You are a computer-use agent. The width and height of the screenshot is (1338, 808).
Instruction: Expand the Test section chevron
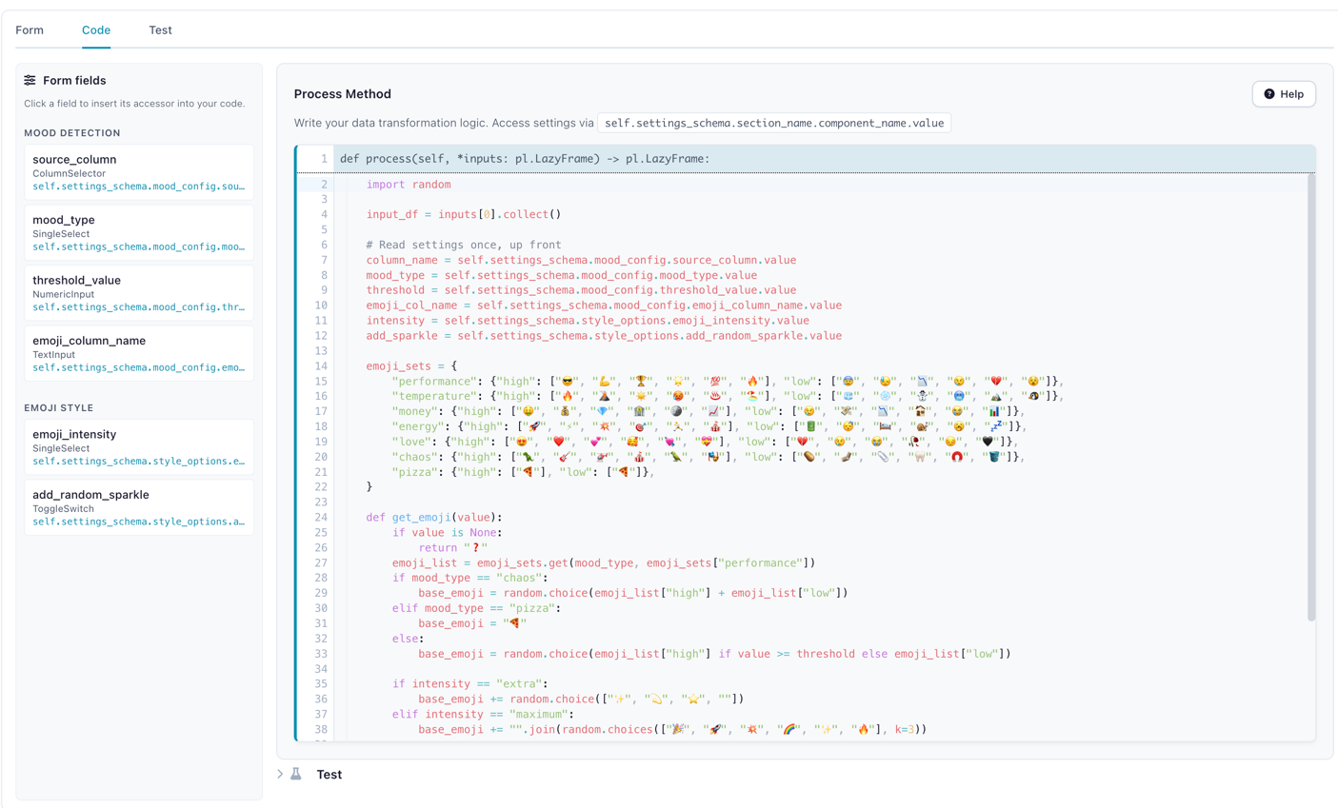(280, 775)
